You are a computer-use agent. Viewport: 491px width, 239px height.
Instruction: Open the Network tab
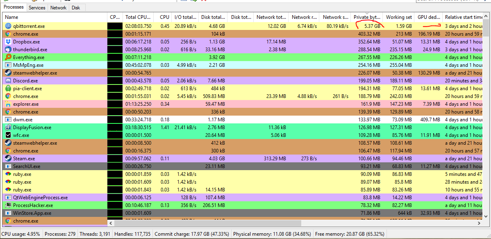pos(58,7)
